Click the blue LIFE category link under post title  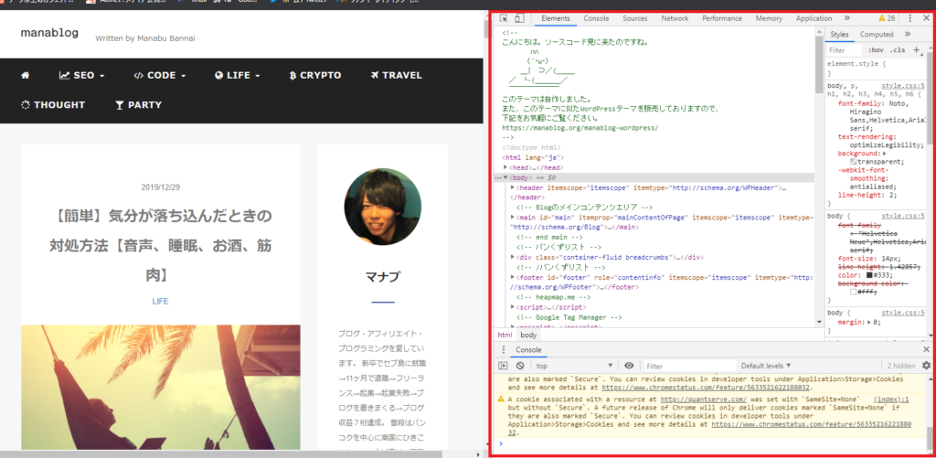pos(161,301)
